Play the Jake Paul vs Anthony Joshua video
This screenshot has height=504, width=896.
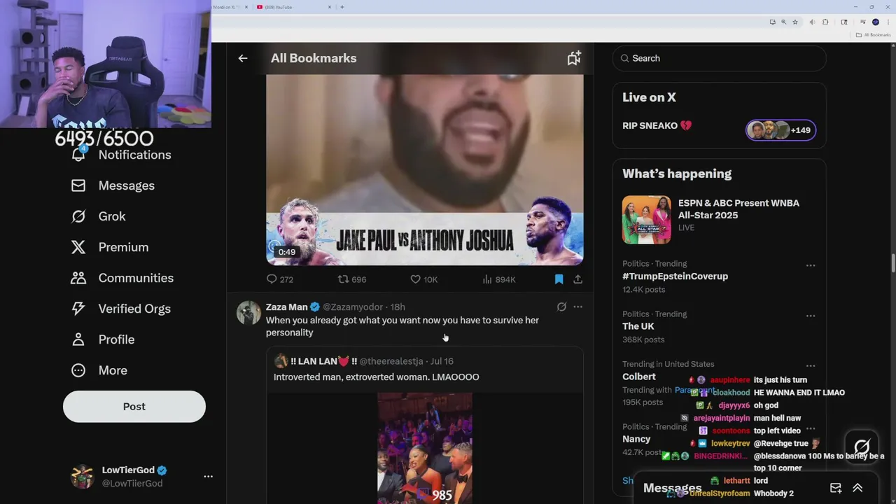click(x=424, y=169)
